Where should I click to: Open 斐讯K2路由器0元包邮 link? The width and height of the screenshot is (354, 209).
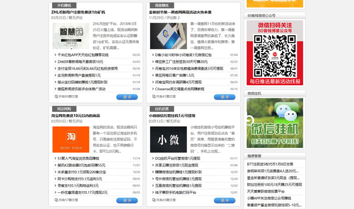click(x=81, y=165)
